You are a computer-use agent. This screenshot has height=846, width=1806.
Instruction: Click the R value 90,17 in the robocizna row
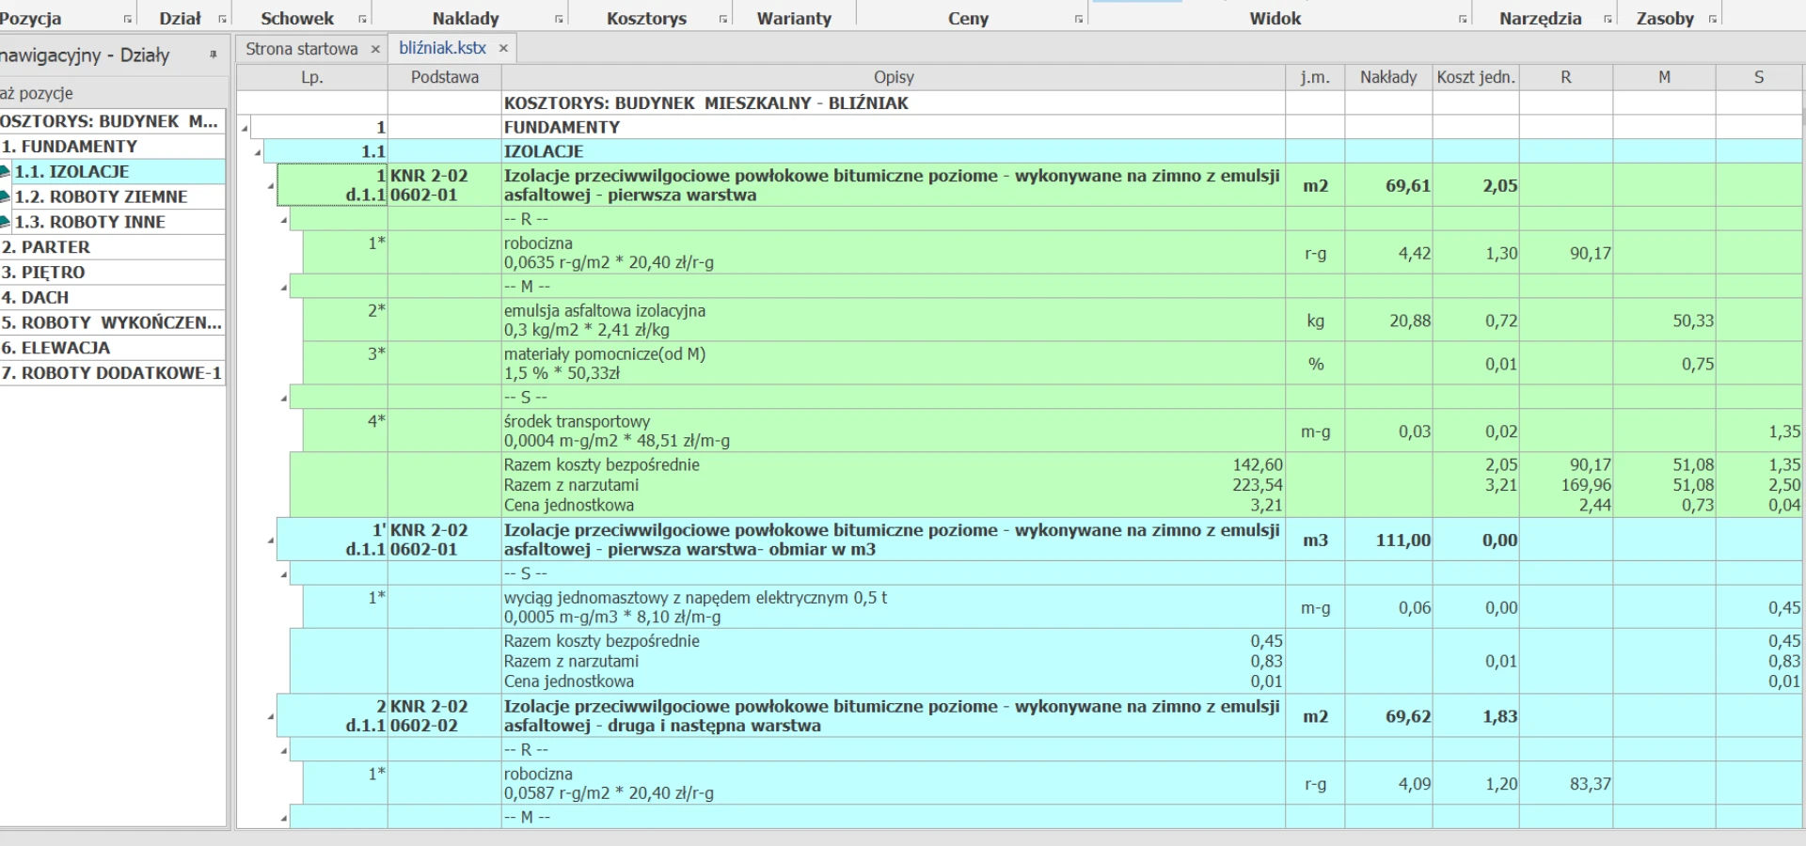pyautogui.click(x=1566, y=253)
